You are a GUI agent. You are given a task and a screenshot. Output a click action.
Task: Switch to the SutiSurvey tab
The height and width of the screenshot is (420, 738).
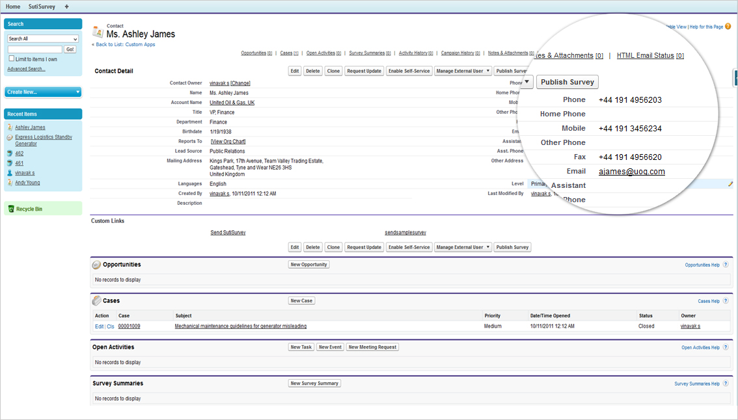pos(42,7)
